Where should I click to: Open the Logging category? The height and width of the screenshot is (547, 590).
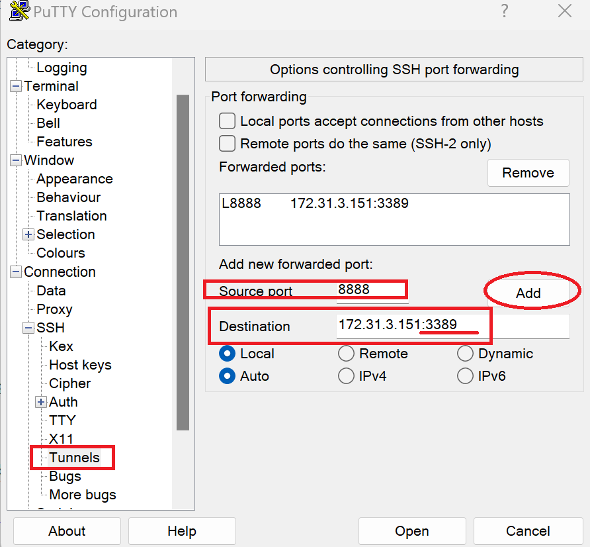coord(62,68)
